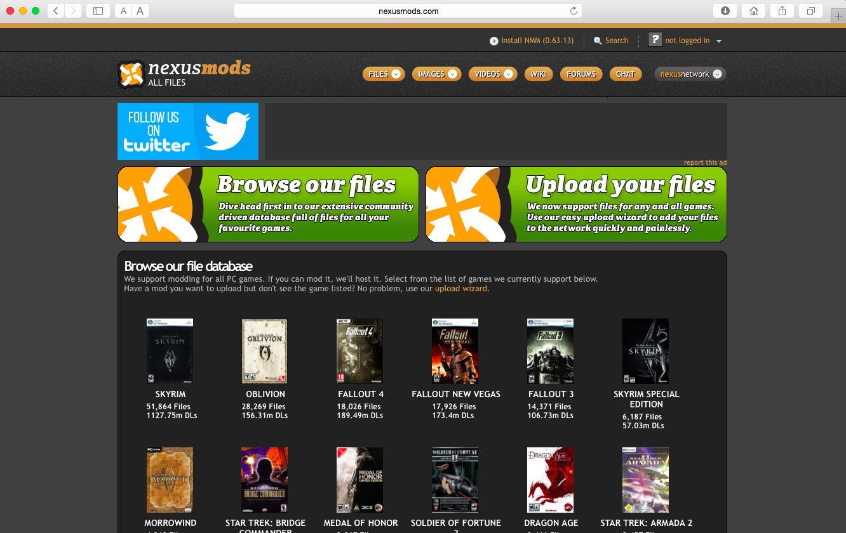
Task: Click the MORROWIND title link
Action: 170,523
